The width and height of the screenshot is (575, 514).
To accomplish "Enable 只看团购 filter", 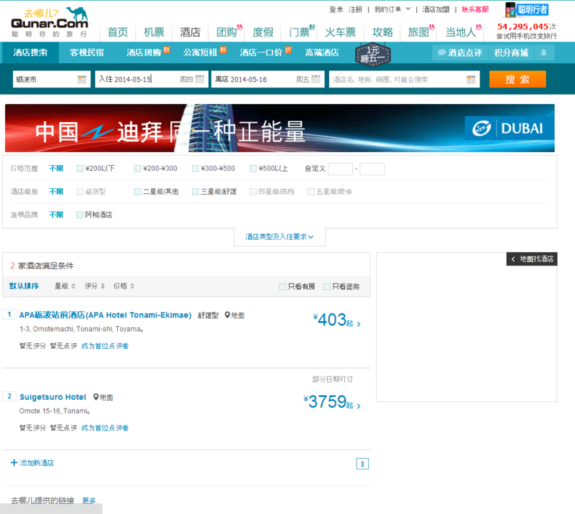I will (x=327, y=286).
